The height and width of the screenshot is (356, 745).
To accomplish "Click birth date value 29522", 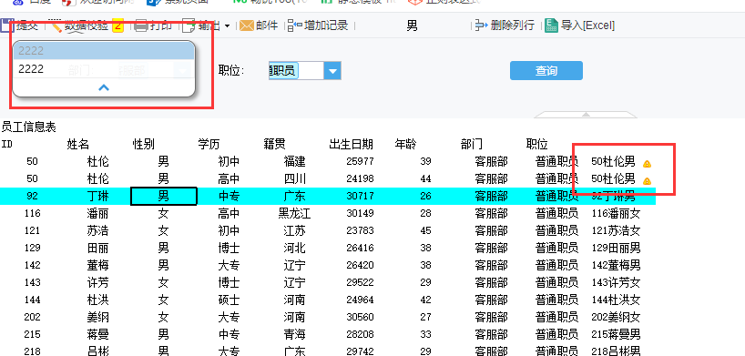I will tap(360, 283).
